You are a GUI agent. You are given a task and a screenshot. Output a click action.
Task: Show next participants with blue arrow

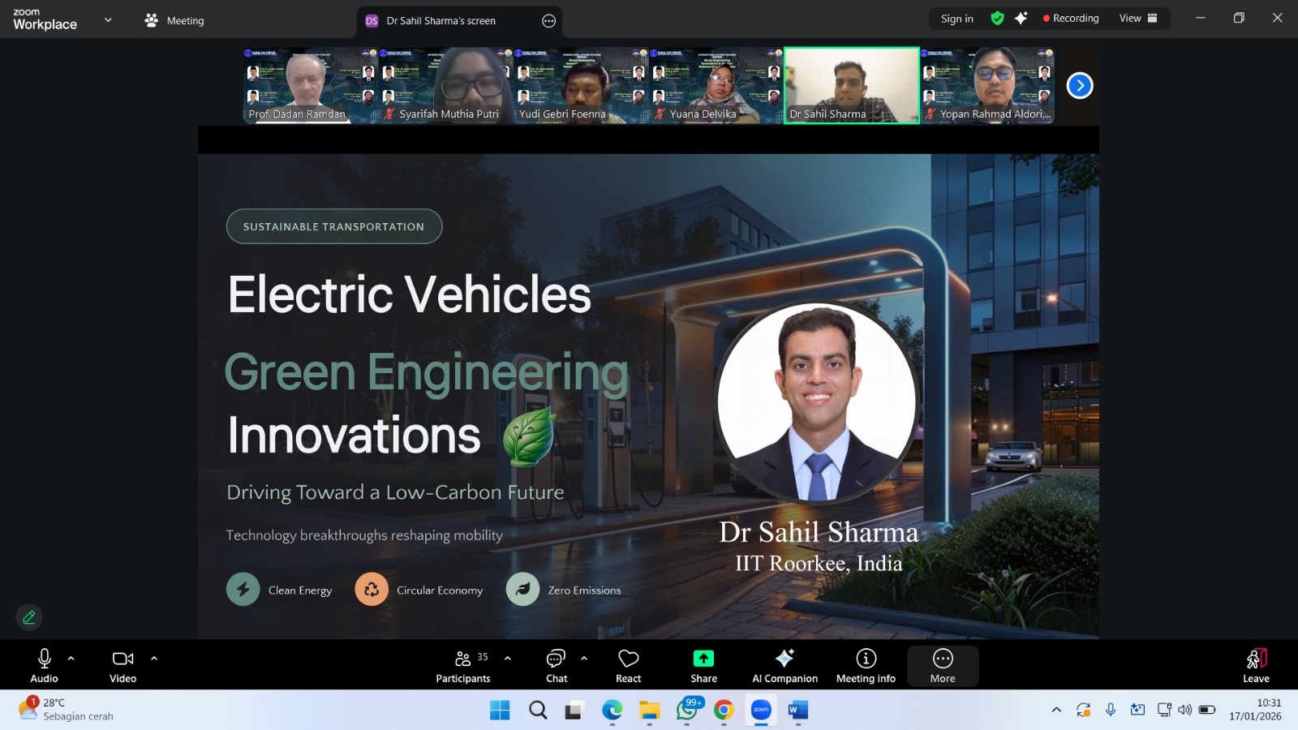1080,85
